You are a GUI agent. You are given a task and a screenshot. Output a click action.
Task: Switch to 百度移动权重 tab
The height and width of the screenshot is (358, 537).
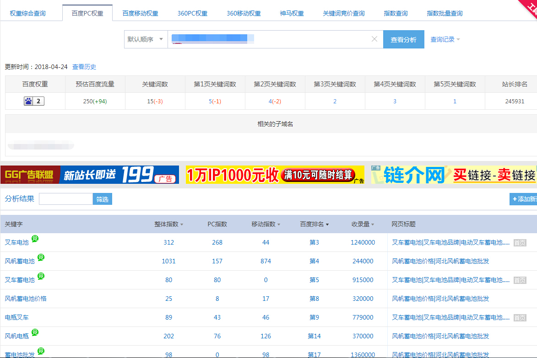[140, 13]
